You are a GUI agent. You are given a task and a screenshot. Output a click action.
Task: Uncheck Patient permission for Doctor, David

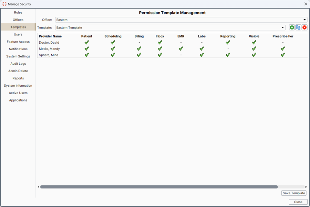[x=87, y=42]
